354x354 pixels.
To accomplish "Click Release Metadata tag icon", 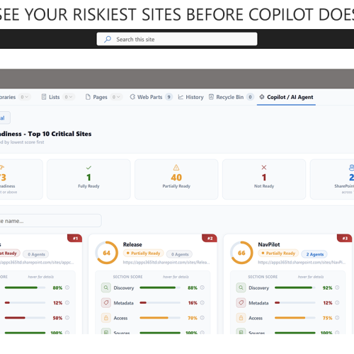I will click(106, 303).
